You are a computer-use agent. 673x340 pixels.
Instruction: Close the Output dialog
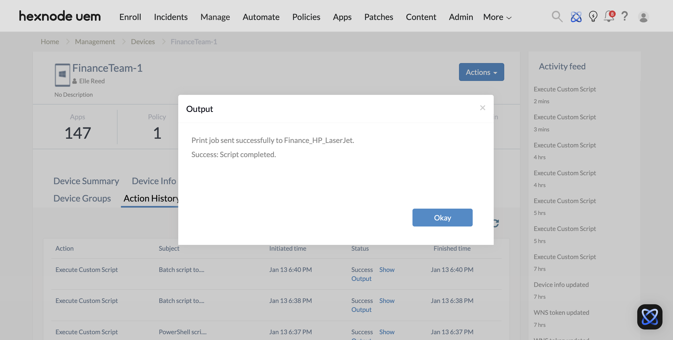[x=482, y=107]
